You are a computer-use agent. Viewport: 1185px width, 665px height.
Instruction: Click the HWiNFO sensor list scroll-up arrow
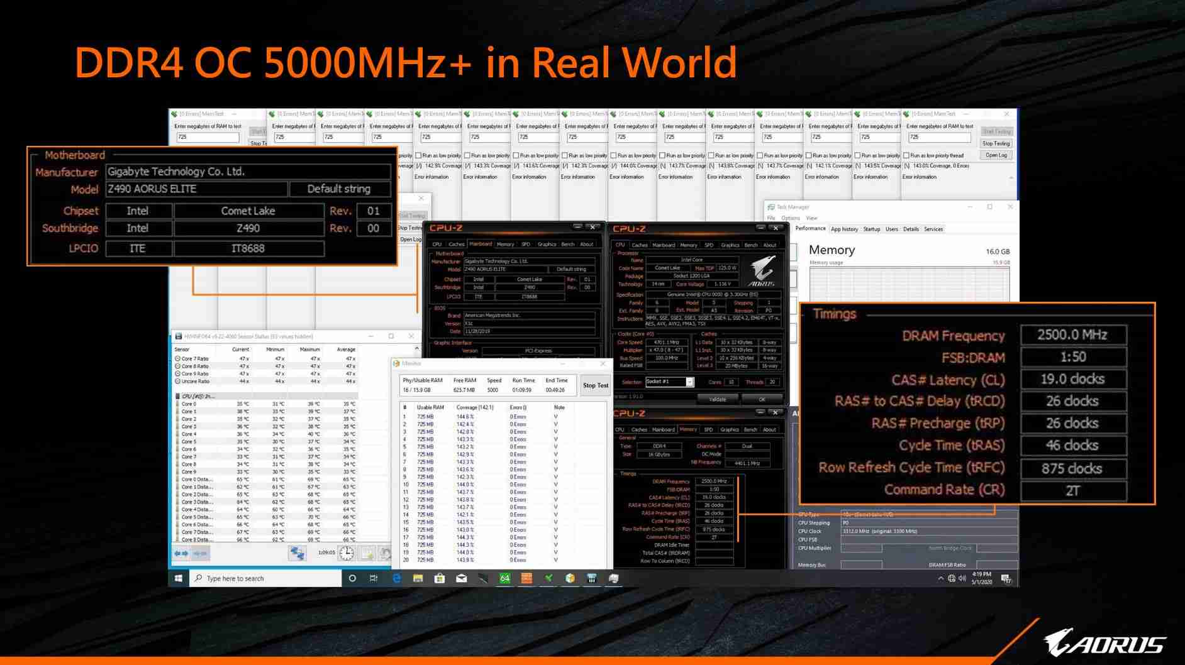click(416, 349)
